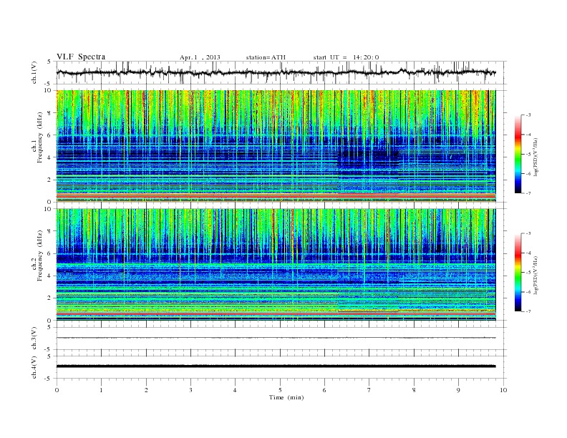This screenshot has height=438, width=567.
Task: Click the "ch.1(V)" waveform axis label
Action: click(x=34, y=72)
